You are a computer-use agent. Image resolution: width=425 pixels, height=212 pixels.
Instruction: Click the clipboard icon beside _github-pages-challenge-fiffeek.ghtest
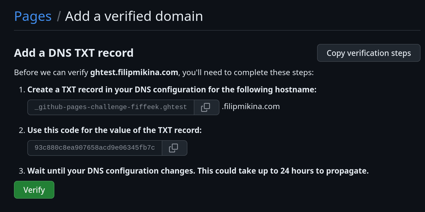click(x=206, y=107)
